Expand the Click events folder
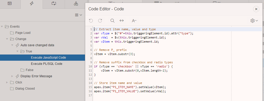The image size is (264, 101). [x=7, y=82]
